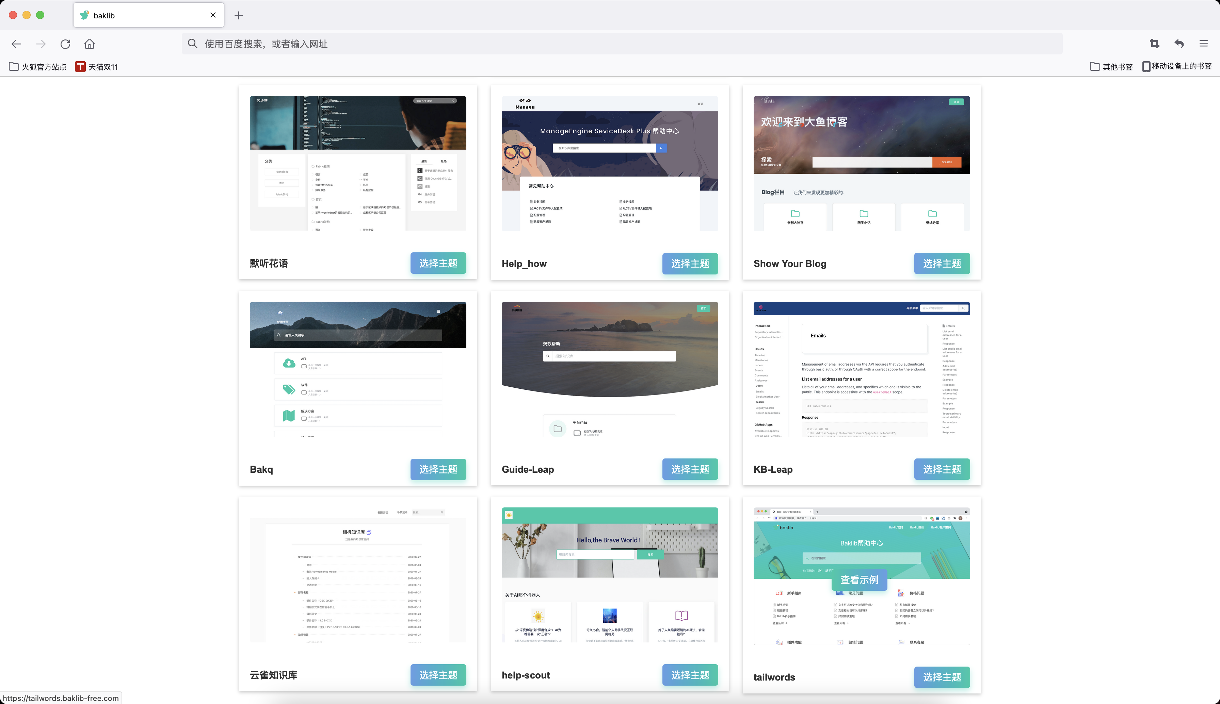Open 移动设备上的书签 bookmarks
The image size is (1220, 704).
(x=1176, y=66)
